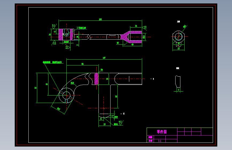This screenshot has width=232, height=150.
Task: Click the 167 dimension label
Action: pos(104,58)
